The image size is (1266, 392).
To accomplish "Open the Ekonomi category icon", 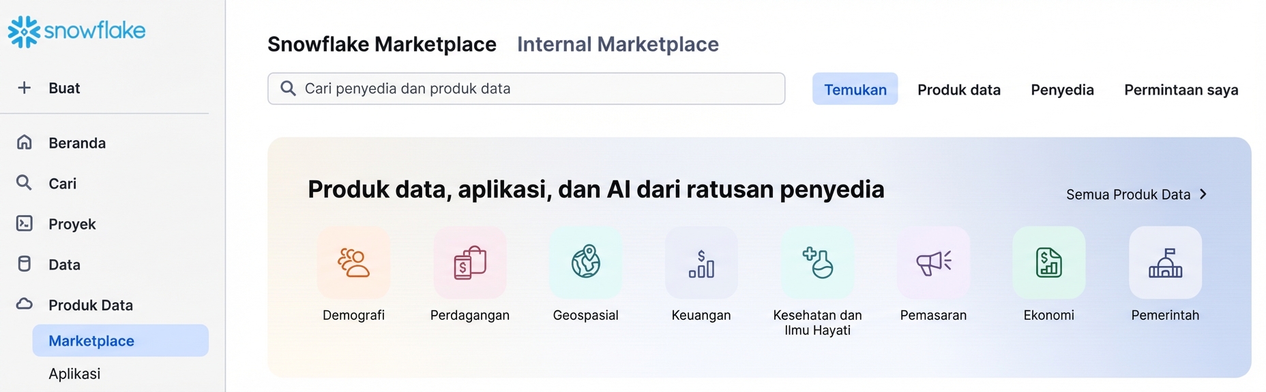I will click(x=1048, y=263).
